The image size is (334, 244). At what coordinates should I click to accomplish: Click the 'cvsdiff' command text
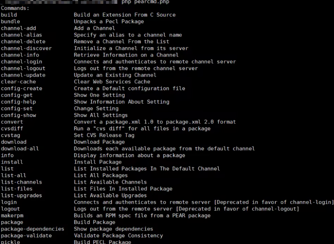(x=12, y=129)
